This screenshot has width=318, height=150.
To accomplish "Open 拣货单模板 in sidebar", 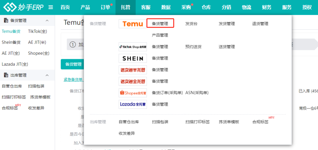I will point(40,97).
